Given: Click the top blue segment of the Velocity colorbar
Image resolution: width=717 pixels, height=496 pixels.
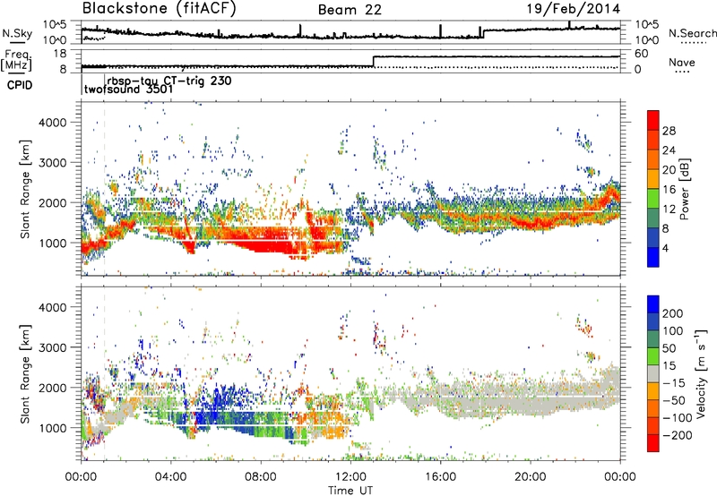Looking at the screenshot, I should click(653, 304).
